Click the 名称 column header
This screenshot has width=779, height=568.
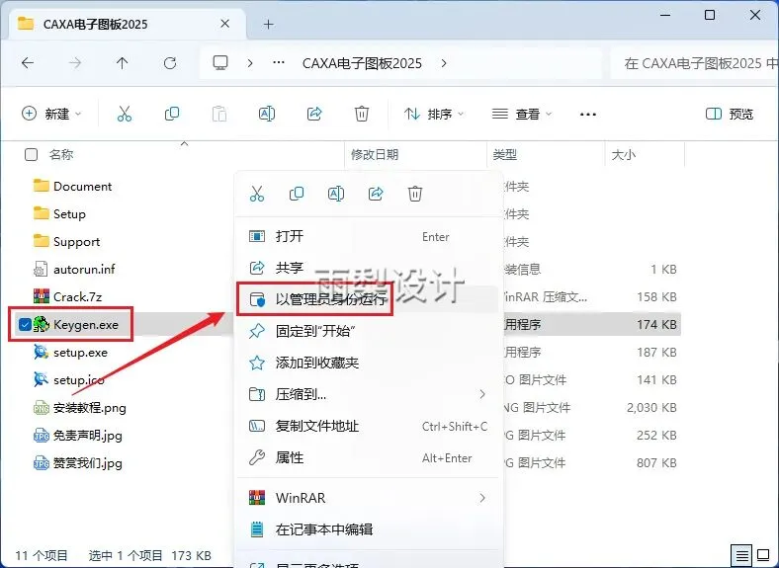(x=61, y=154)
